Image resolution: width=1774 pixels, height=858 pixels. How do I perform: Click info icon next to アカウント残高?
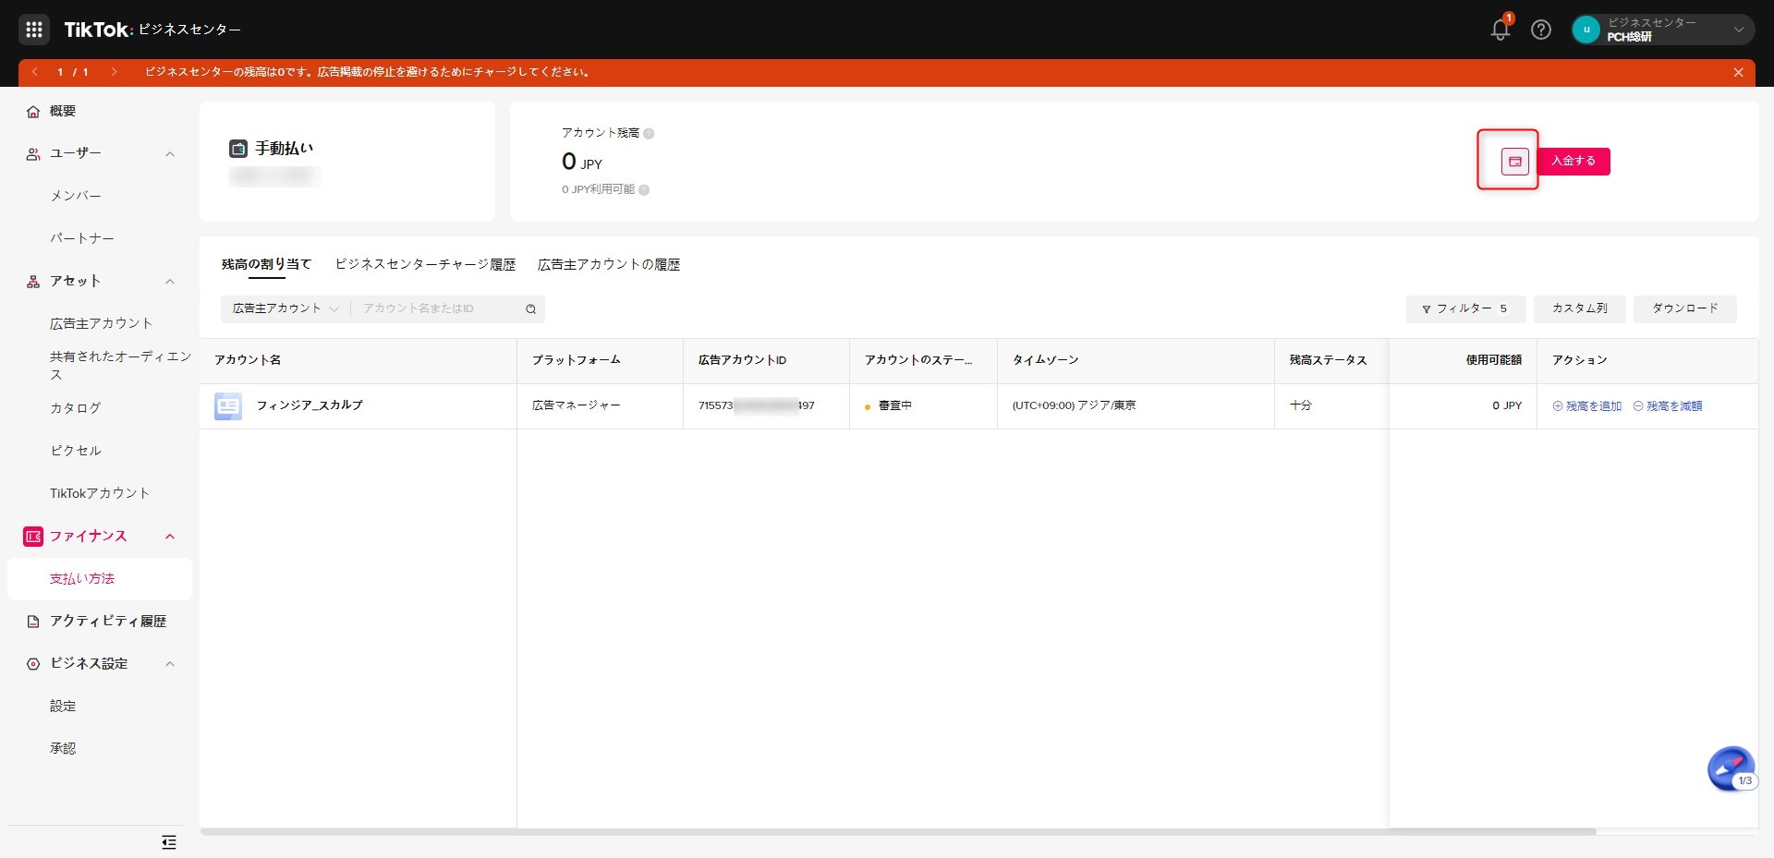pos(649,134)
